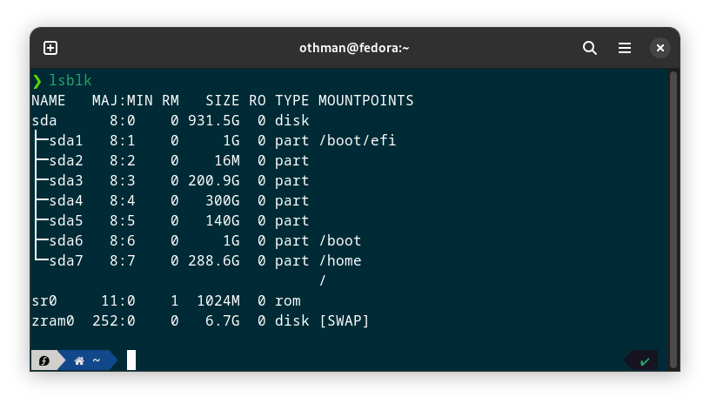This screenshot has height=404, width=710.
Task: Click the MOUNTPOINTS column header
Action: [365, 101]
